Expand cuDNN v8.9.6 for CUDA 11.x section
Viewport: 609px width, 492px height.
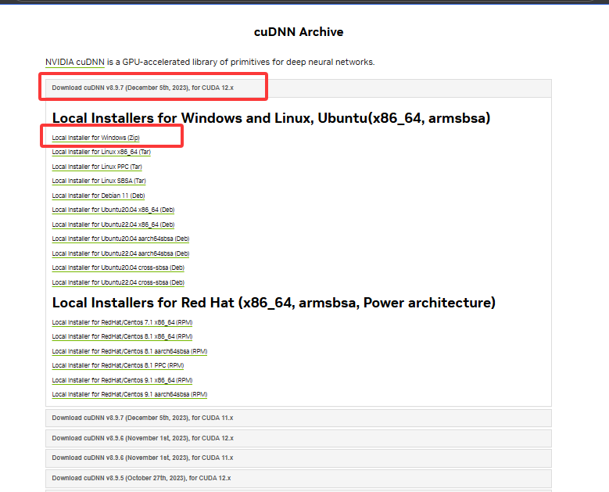(x=299, y=458)
